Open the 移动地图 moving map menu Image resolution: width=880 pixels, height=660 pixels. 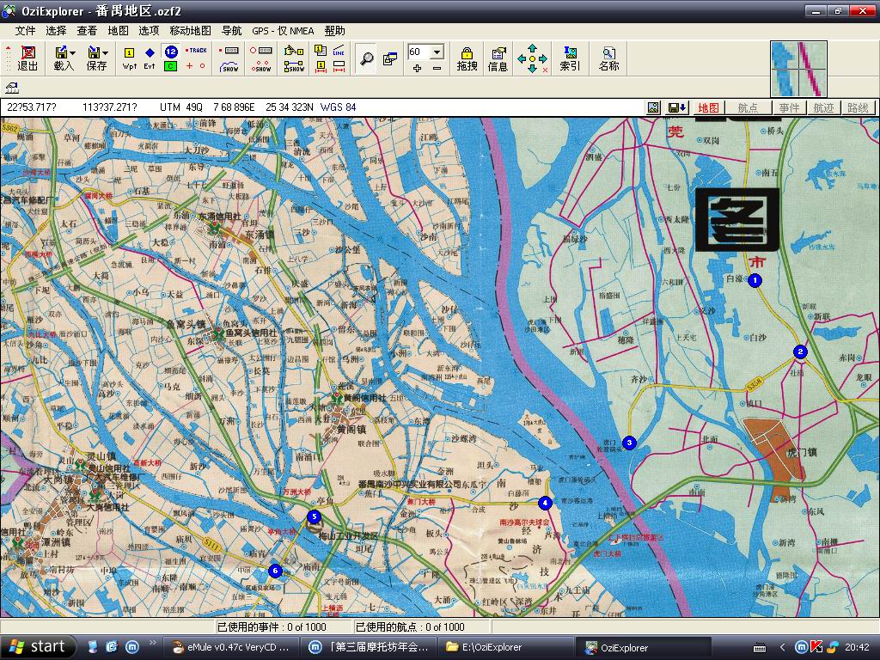pos(190,31)
